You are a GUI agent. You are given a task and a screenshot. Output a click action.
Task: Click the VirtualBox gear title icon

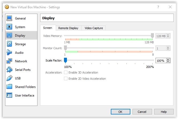(7, 7)
